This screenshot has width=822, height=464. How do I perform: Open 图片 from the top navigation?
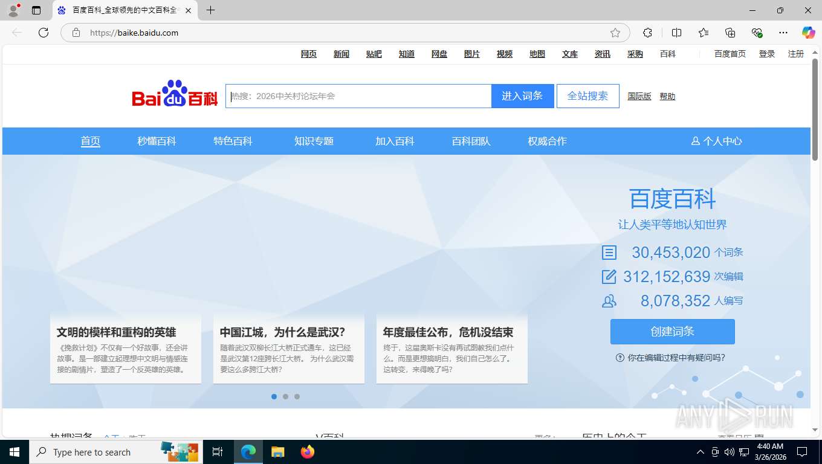tap(472, 54)
